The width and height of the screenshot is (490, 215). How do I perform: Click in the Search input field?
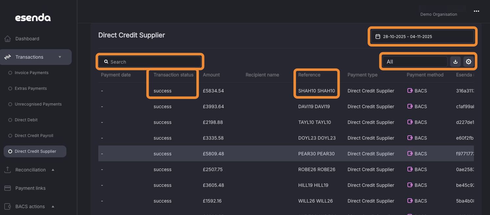150,62
